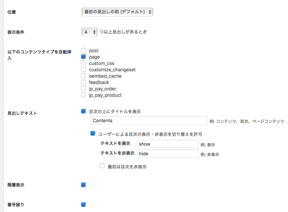
Task: Uncheck the 番号振り numbering checkbox
Action: (84, 205)
